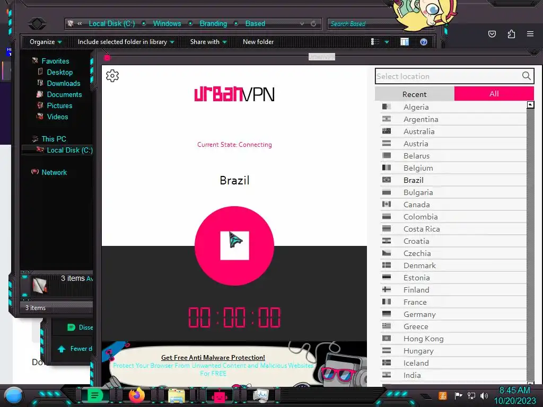The image size is (543, 407).
Task: Pick Belgium in the country list
Action: [x=453, y=168]
